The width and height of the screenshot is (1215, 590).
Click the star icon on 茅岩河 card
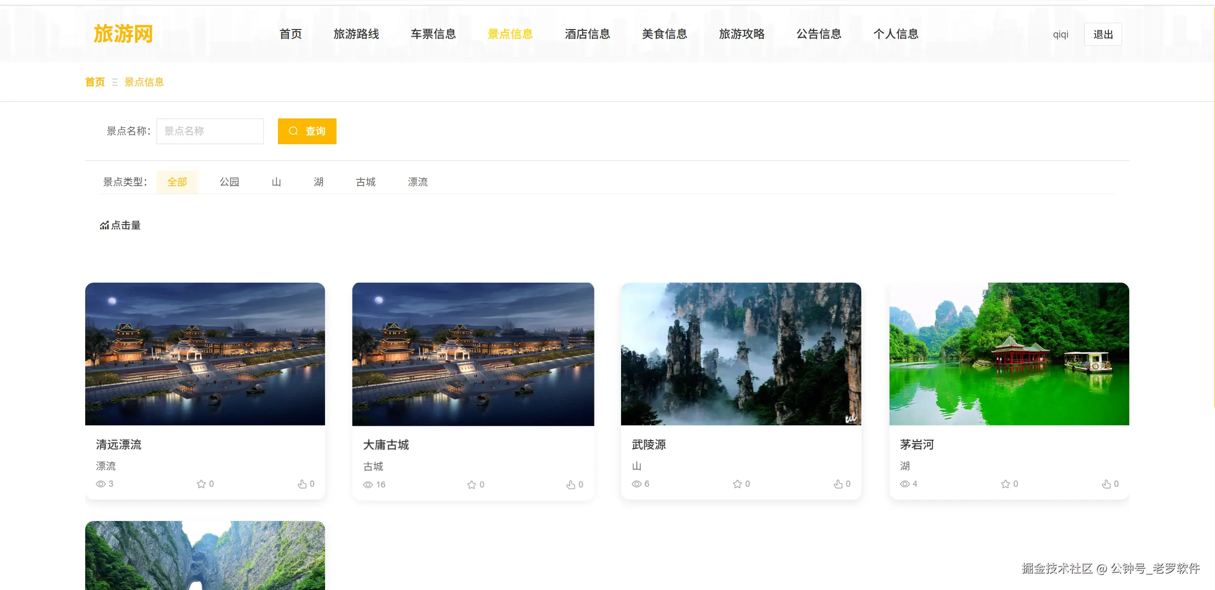1005,484
